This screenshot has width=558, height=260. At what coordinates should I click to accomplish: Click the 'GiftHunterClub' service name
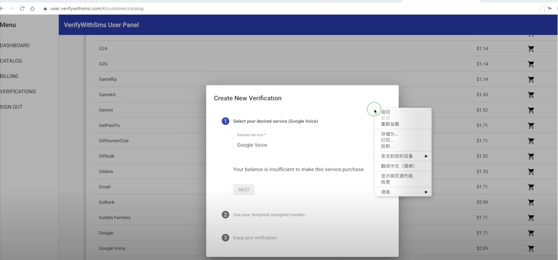[x=113, y=141]
